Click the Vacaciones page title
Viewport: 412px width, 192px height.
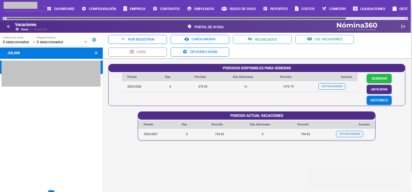pos(26,25)
